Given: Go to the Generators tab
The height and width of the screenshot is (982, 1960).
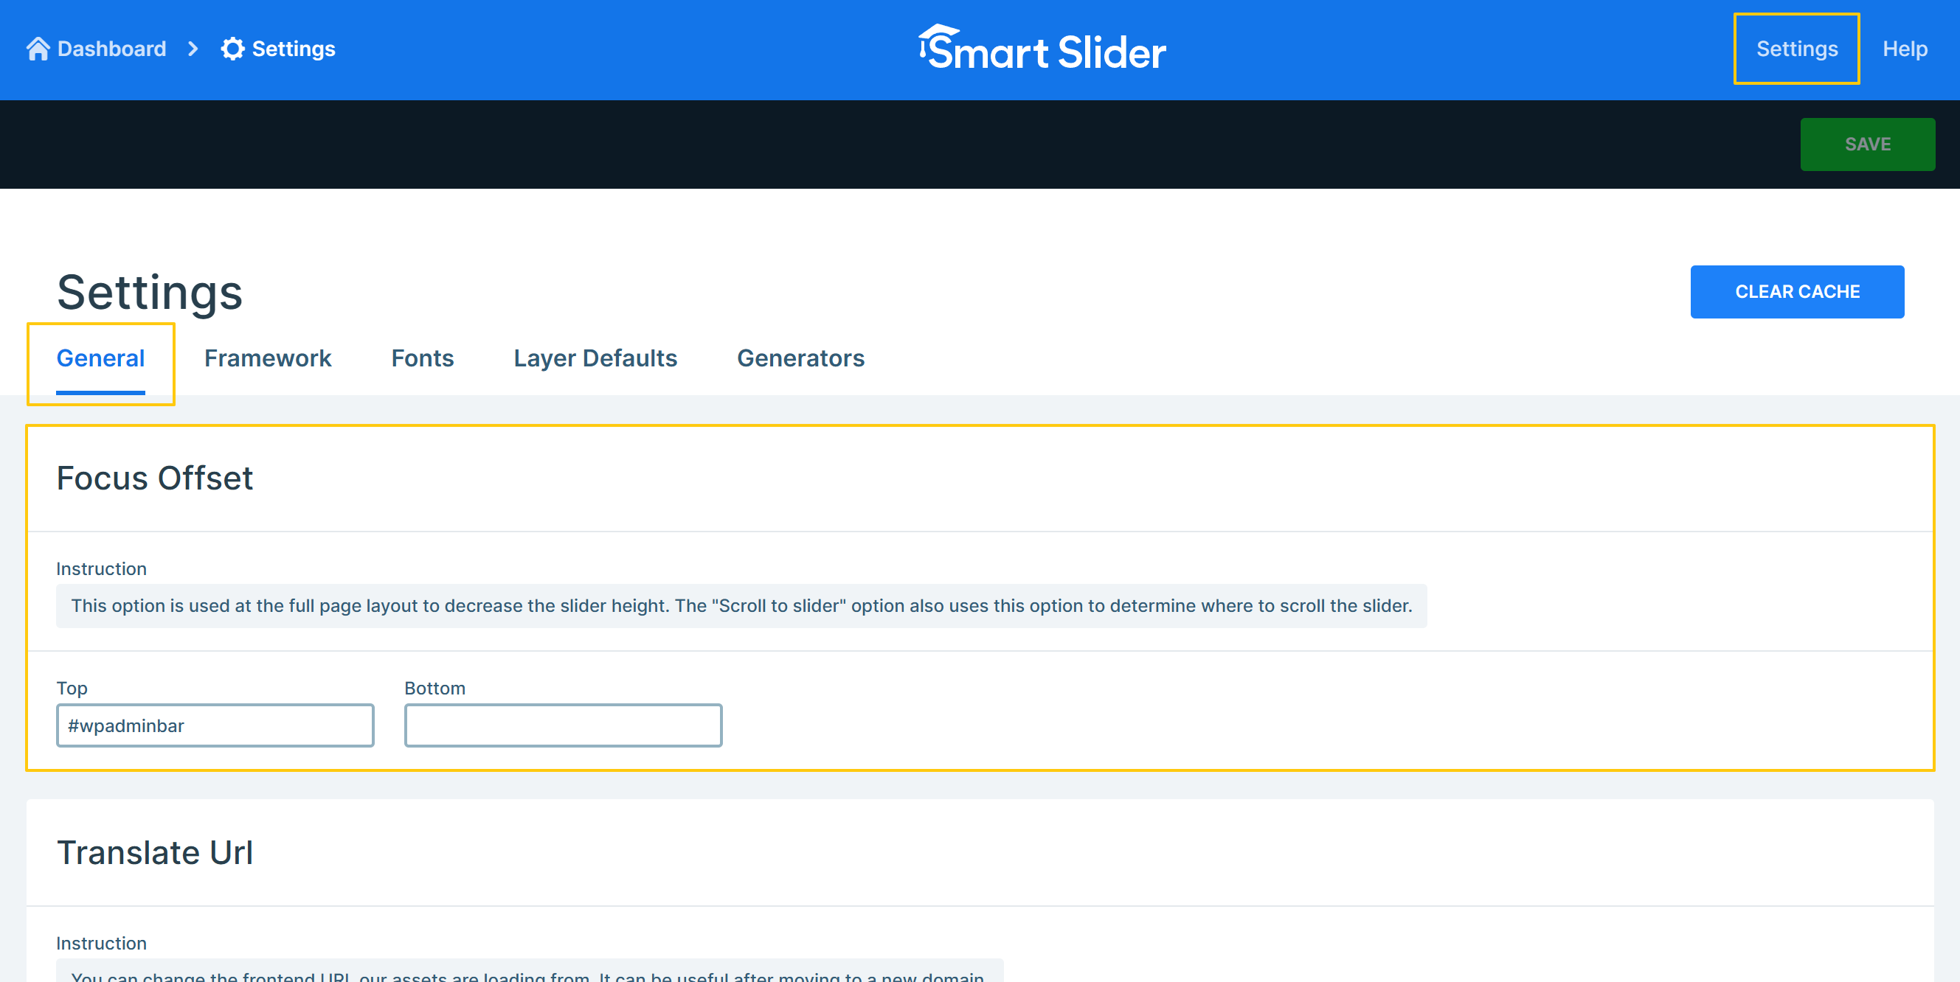Looking at the screenshot, I should pyautogui.click(x=800, y=358).
